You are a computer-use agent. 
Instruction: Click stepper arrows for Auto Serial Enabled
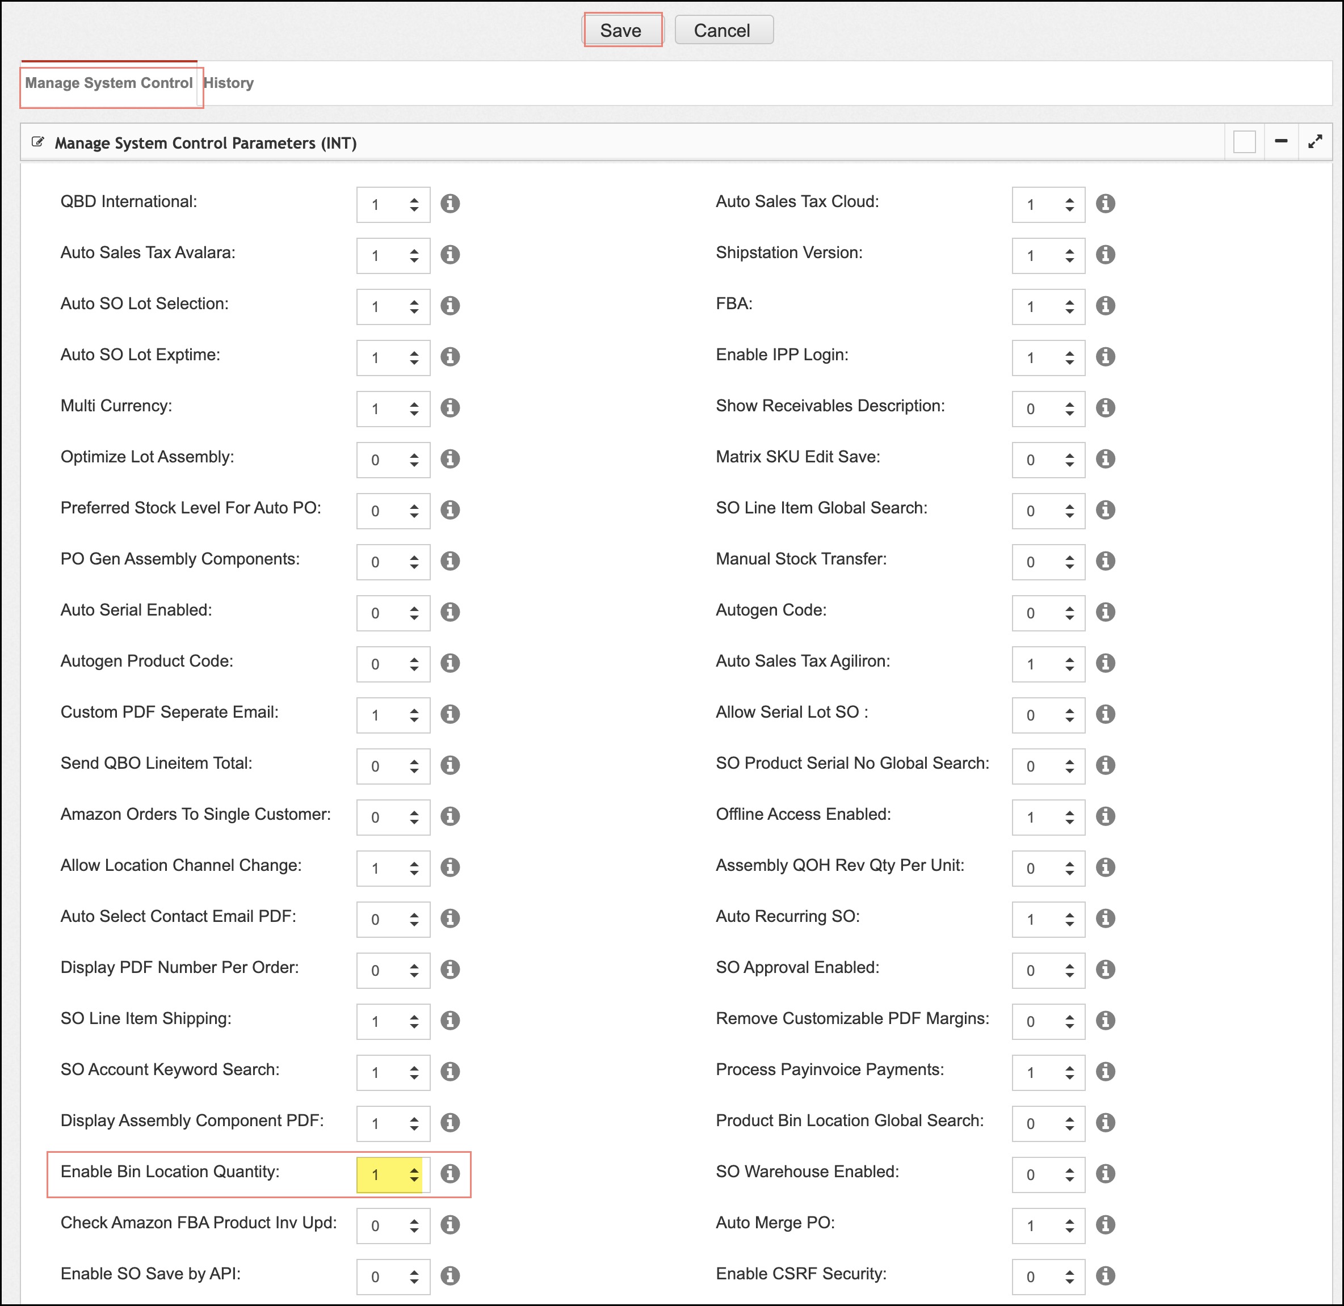(x=414, y=613)
